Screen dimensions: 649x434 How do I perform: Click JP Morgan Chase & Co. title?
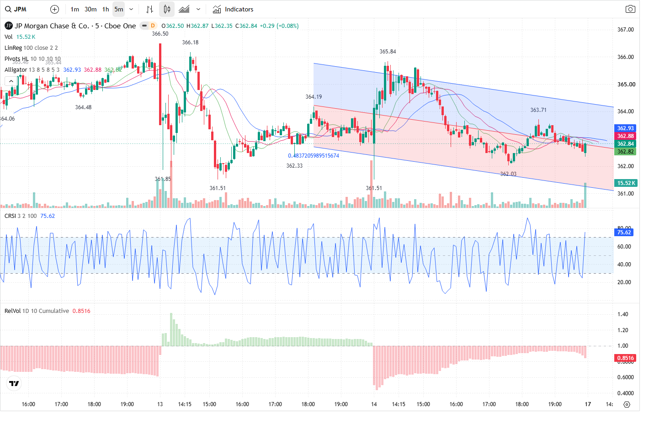(x=52, y=26)
